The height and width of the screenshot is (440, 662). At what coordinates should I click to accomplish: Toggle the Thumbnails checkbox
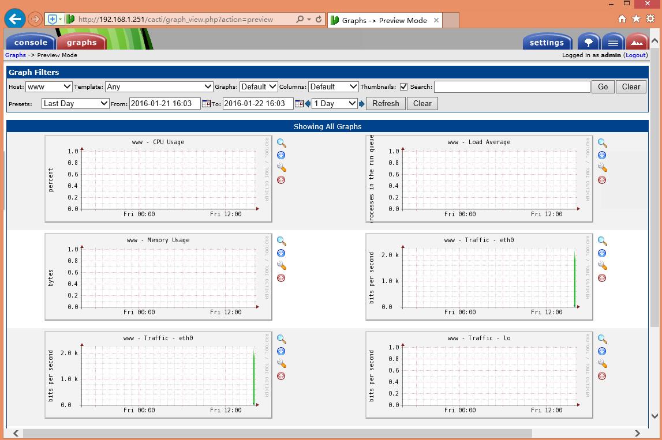pos(403,87)
